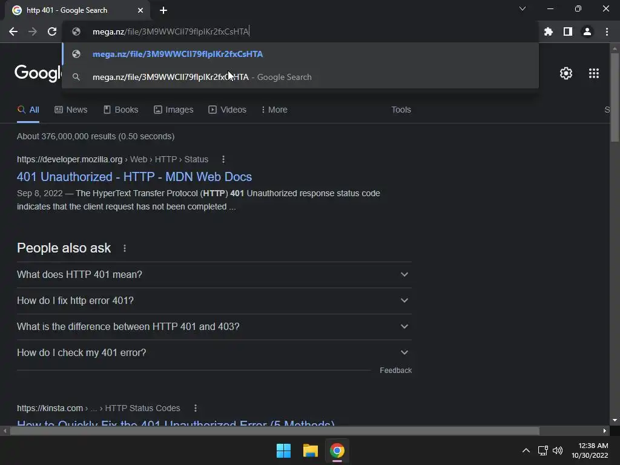Viewport: 620px width, 465px height.
Task: Open the search Tools button
Action: [x=401, y=110]
